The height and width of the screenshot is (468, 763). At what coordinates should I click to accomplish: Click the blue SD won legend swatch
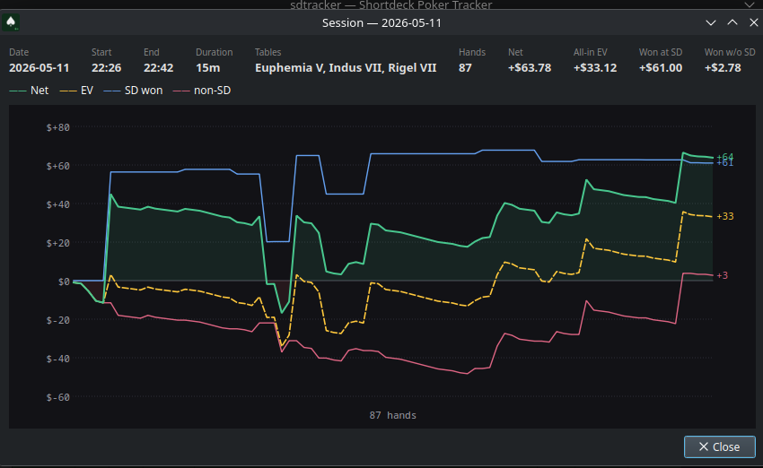tap(112, 91)
